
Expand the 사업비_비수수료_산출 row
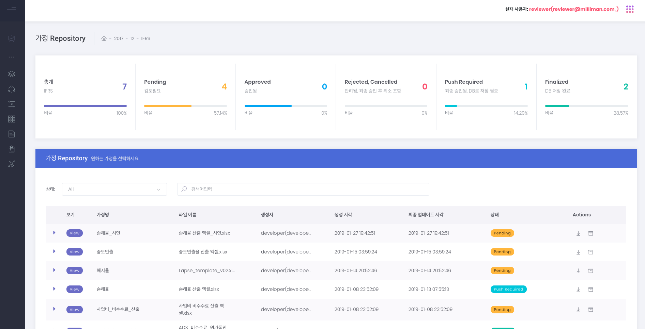(x=54, y=309)
